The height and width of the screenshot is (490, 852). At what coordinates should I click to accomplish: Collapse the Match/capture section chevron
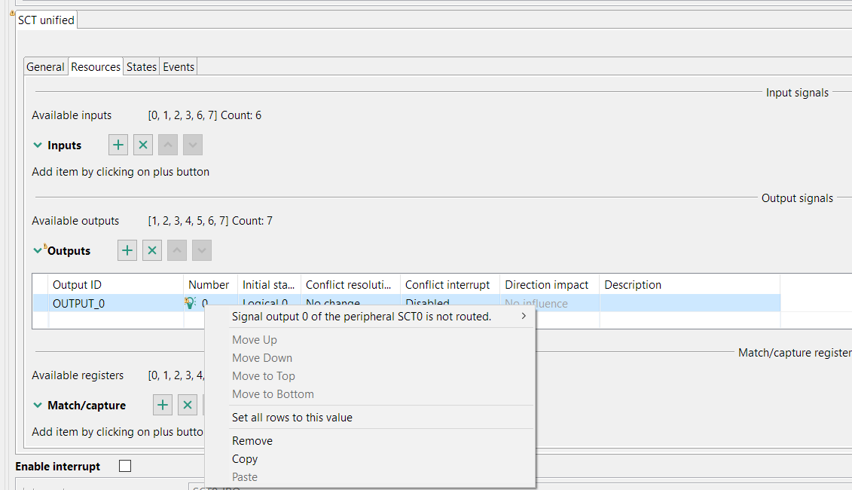[38, 406]
